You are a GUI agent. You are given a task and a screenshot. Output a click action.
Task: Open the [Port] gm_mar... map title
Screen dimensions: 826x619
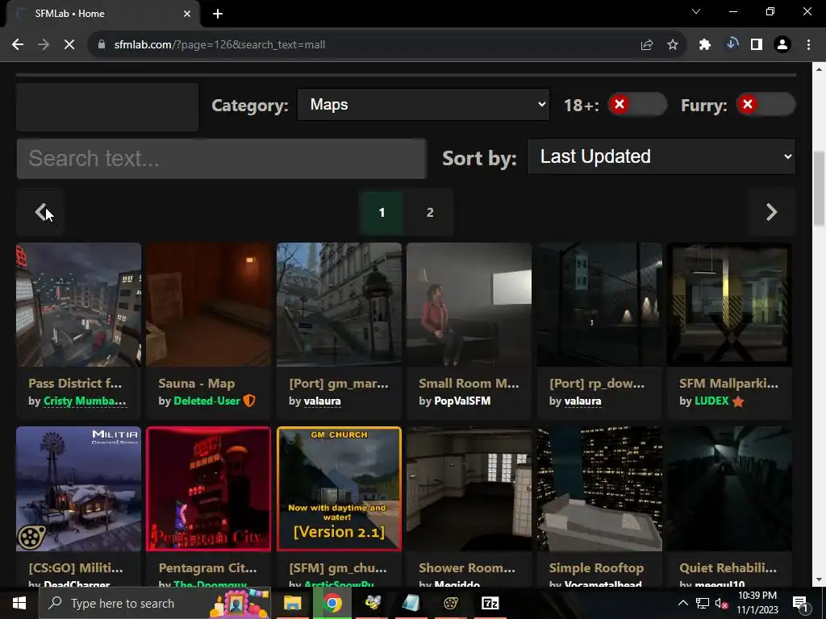(x=339, y=384)
